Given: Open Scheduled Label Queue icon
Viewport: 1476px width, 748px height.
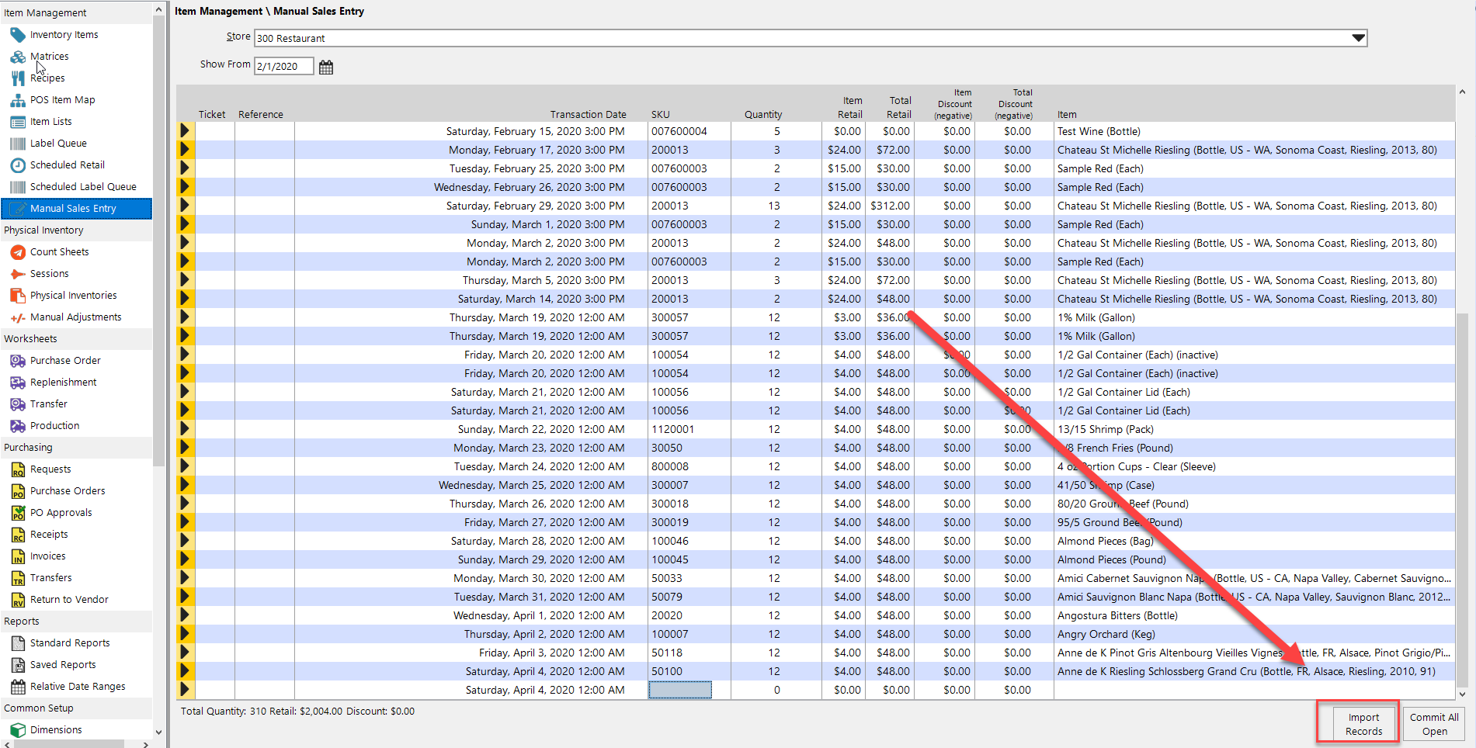Looking at the screenshot, I should pyautogui.click(x=18, y=187).
